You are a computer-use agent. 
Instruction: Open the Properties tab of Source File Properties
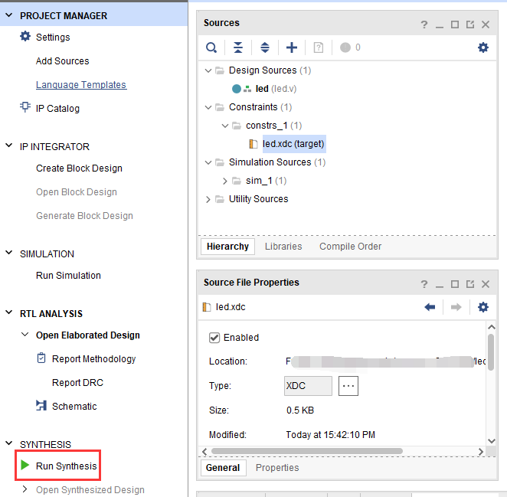click(277, 467)
